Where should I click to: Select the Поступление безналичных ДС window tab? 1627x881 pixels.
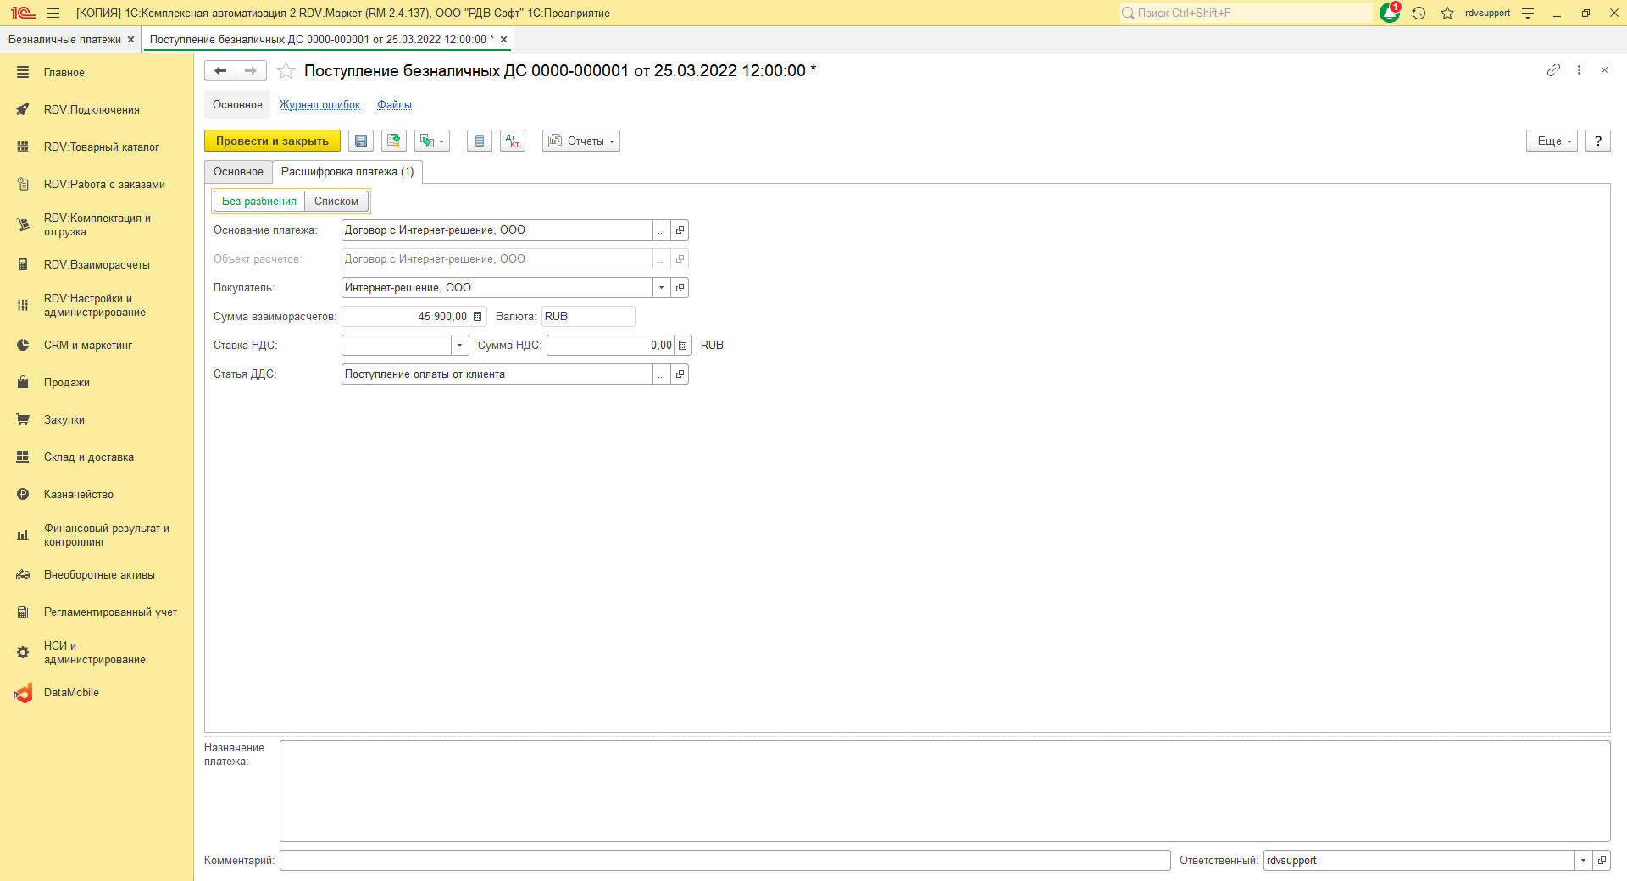[321, 40]
